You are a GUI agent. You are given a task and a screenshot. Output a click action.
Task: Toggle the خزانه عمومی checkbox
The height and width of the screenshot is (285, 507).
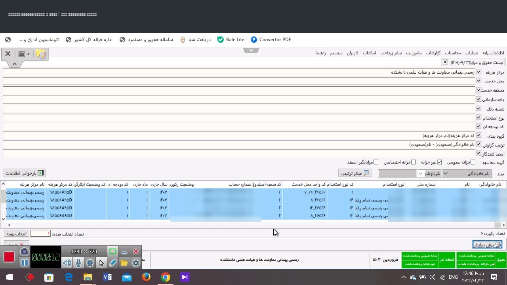pyautogui.click(x=473, y=162)
